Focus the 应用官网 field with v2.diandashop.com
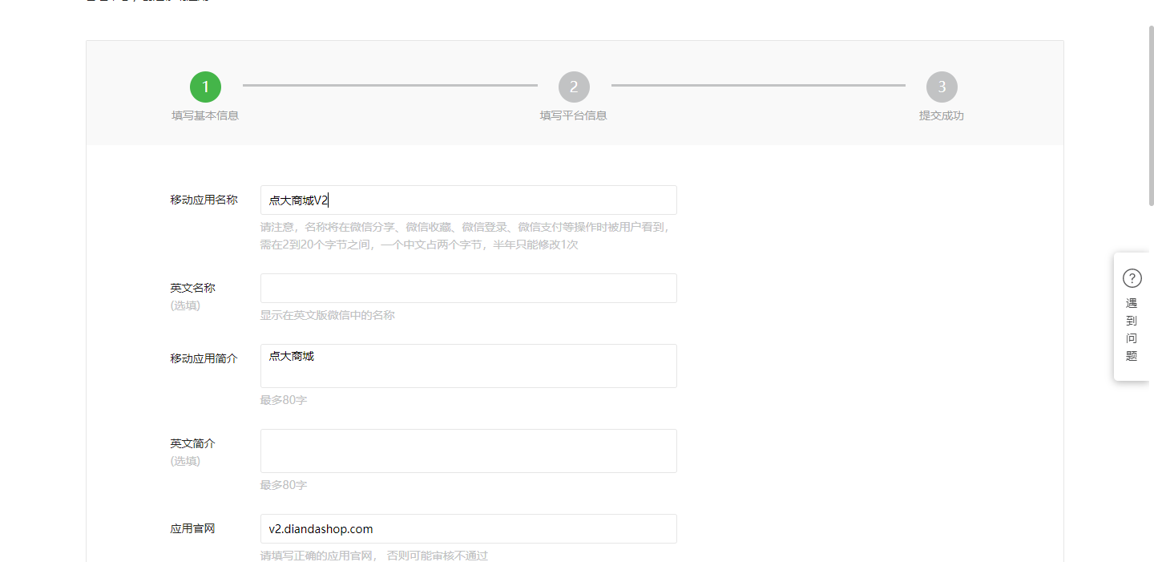This screenshot has height=562, width=1154. click(x=468, y=529)
